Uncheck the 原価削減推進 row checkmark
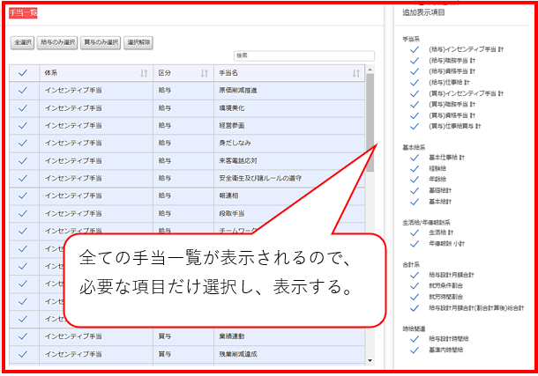 [x=23, y=91]
